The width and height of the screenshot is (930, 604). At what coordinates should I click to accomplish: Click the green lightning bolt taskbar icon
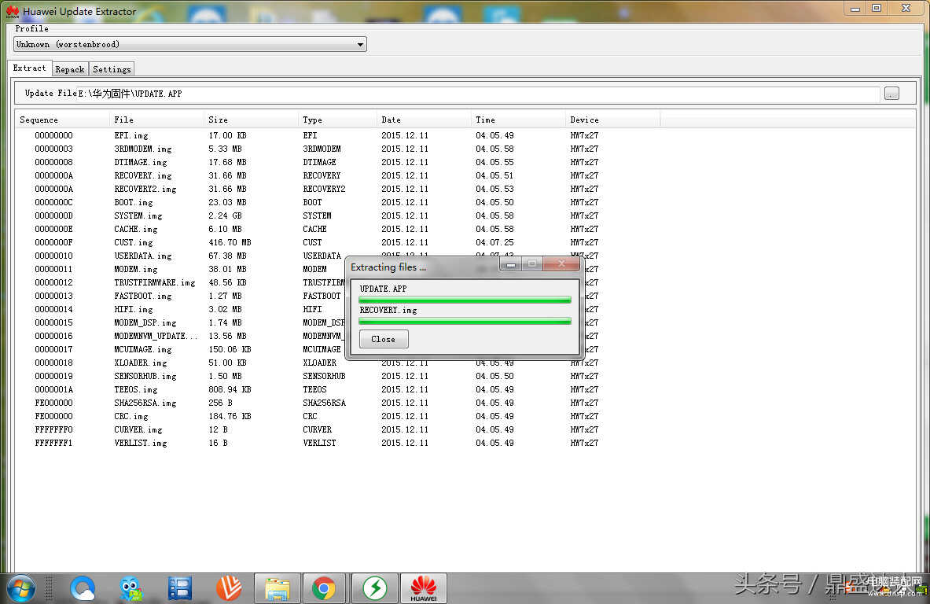point(375,587)
